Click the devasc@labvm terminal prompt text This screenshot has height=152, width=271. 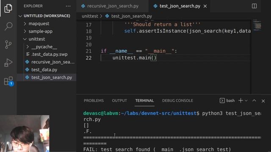tap(101, 113)
